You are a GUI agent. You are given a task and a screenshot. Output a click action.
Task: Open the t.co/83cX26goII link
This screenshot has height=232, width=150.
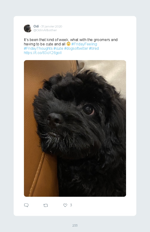43,53
